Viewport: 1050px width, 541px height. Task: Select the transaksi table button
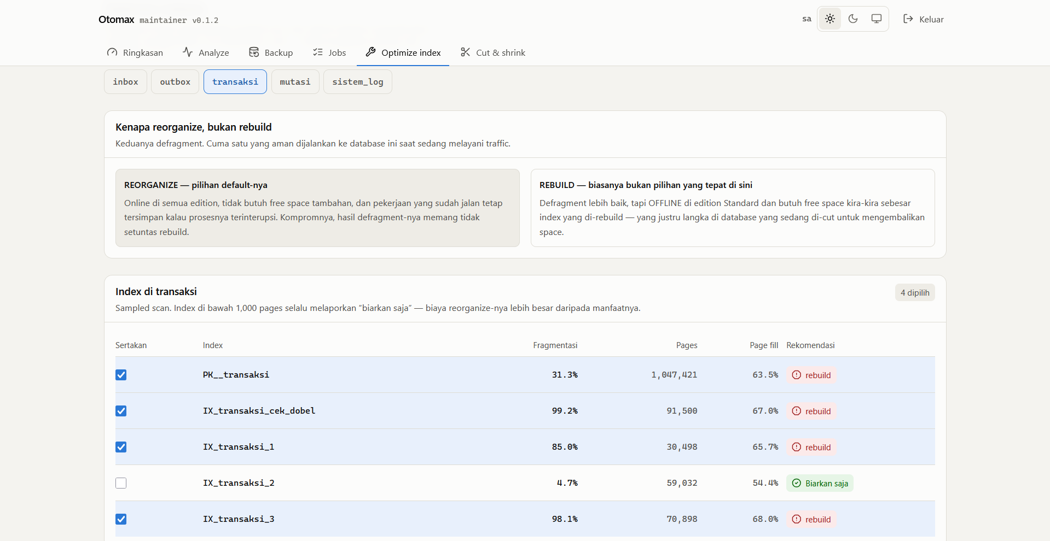pos(235,82)
